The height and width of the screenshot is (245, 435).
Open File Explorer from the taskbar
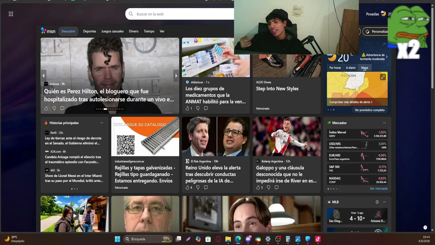[x=228, y=239]
